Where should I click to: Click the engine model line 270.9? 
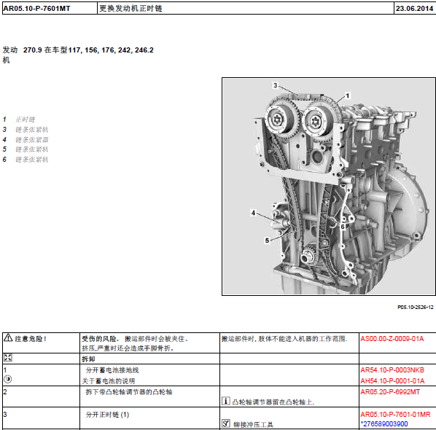pyautogui.click(x=88, y=50)
